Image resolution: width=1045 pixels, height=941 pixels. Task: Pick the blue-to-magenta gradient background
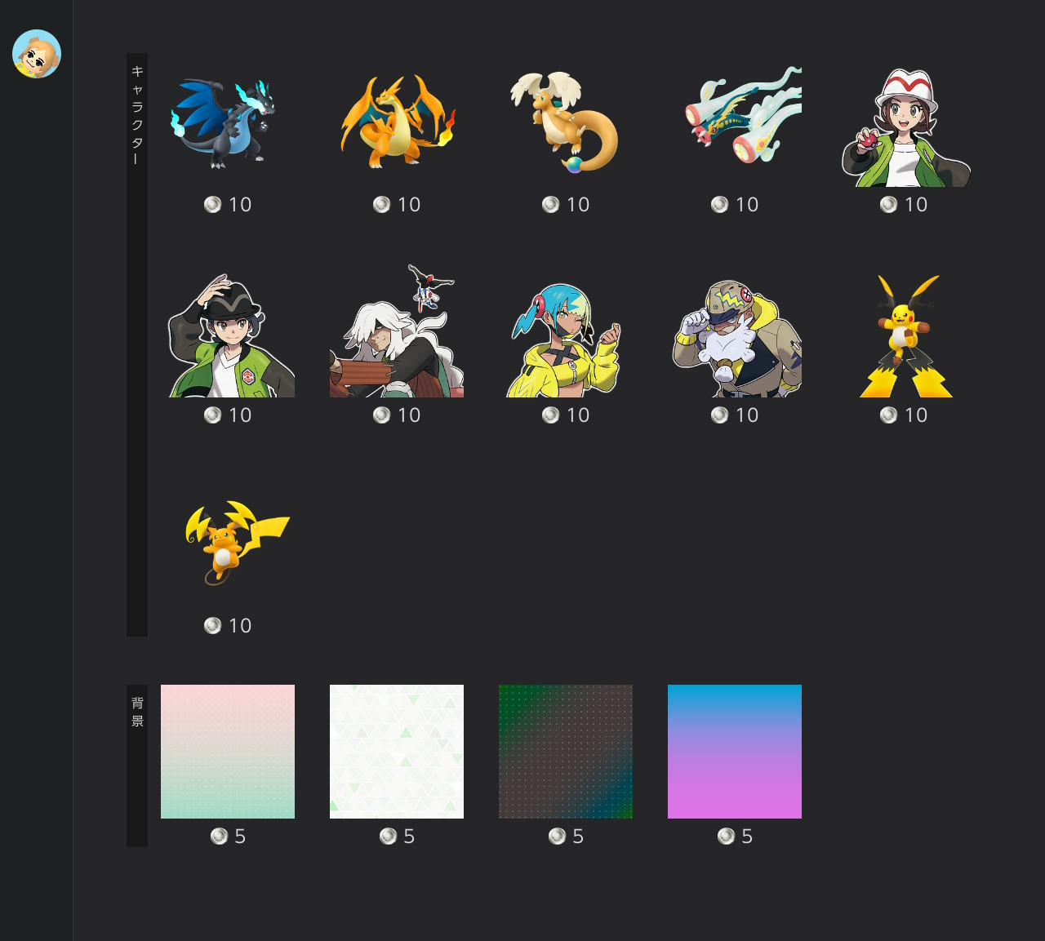pos(734,751)
